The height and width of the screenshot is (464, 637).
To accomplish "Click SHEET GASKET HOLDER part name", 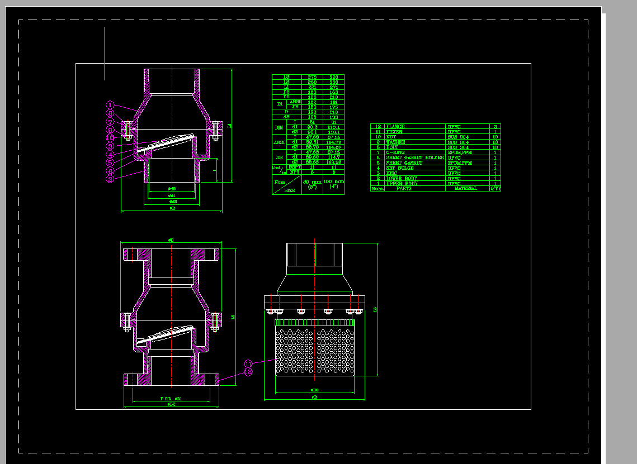I will point(415,158).
